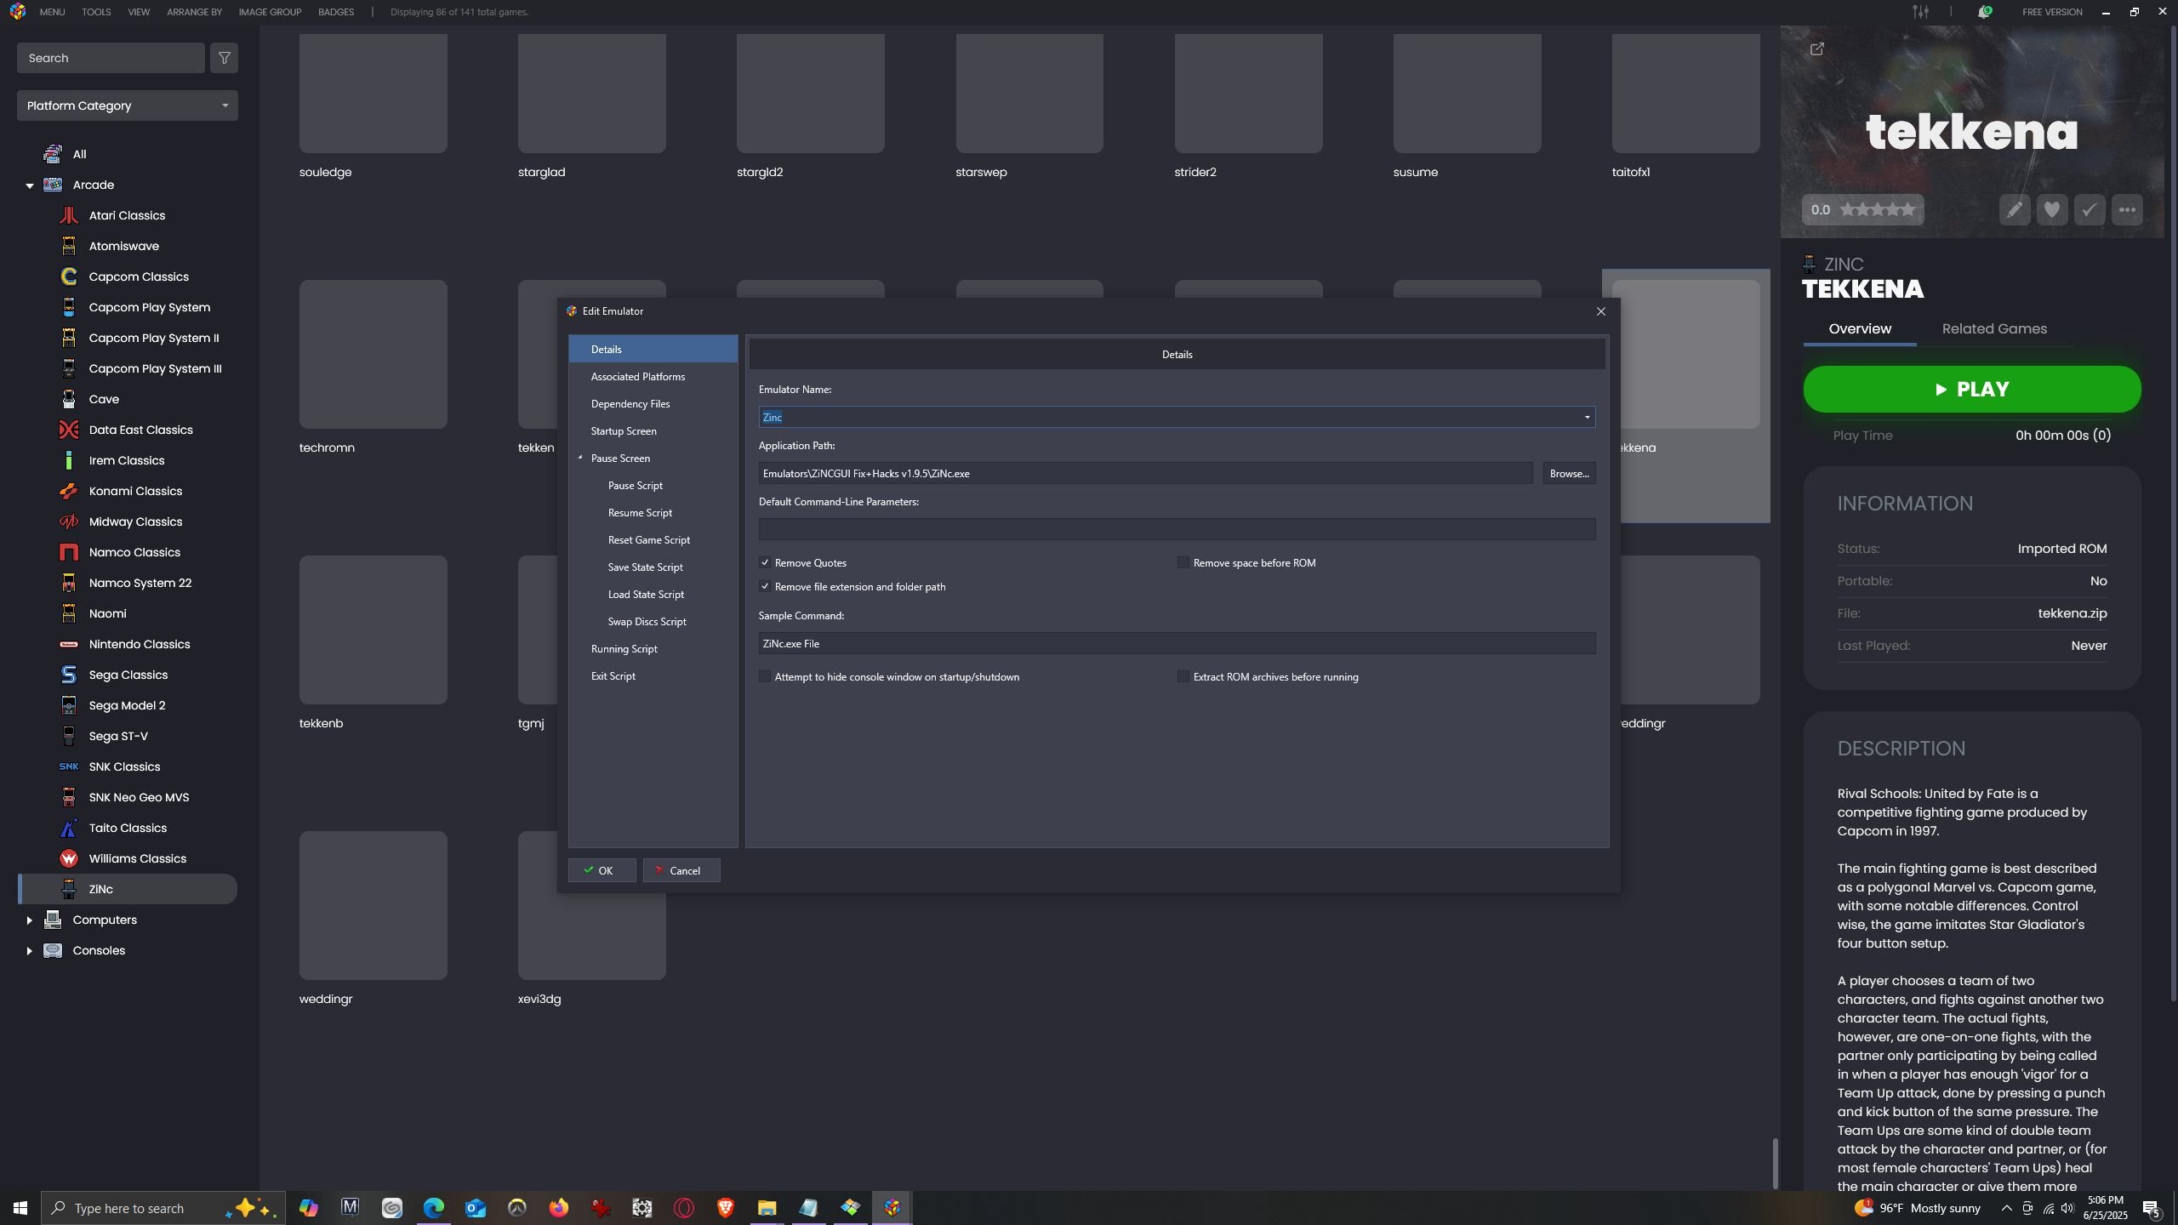Enable Remove space before ROM
The image size is (2178, 1225).
[x=1183, y=562]
